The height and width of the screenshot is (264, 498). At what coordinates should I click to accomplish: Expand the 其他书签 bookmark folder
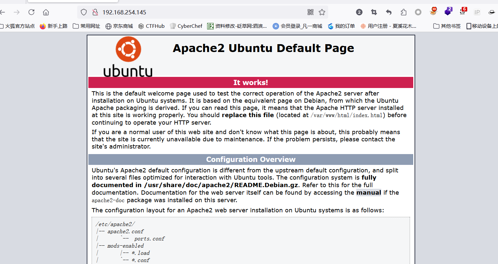(447, 26)
